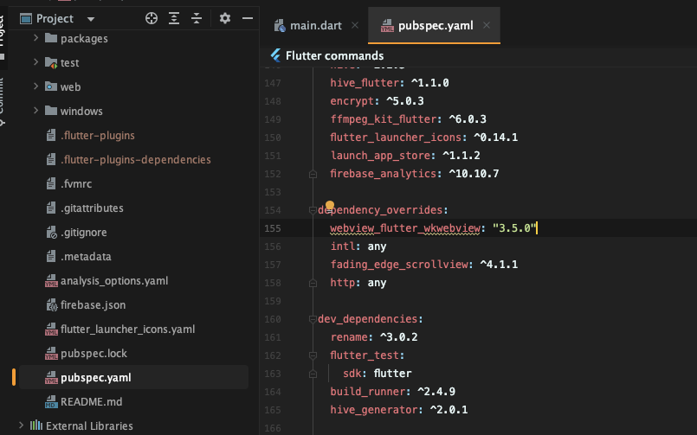Open README.md file
697x435 pixels.
(x=91, y=402)
